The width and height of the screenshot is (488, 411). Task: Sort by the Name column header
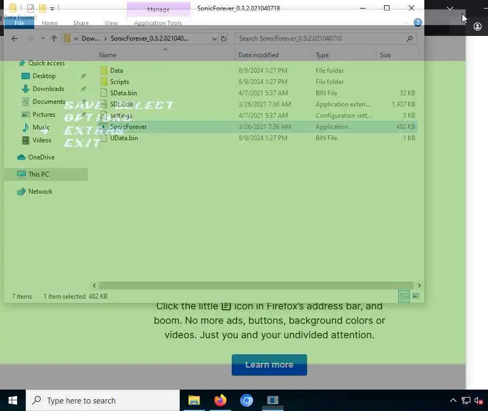[x=108, y=55]
